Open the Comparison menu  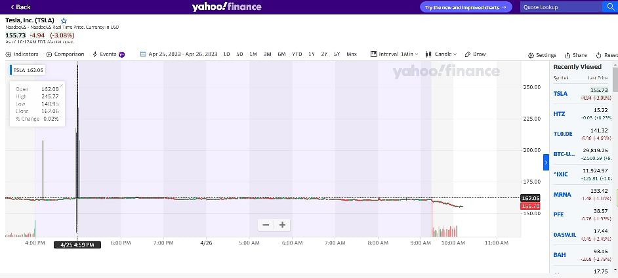[66, 54]
